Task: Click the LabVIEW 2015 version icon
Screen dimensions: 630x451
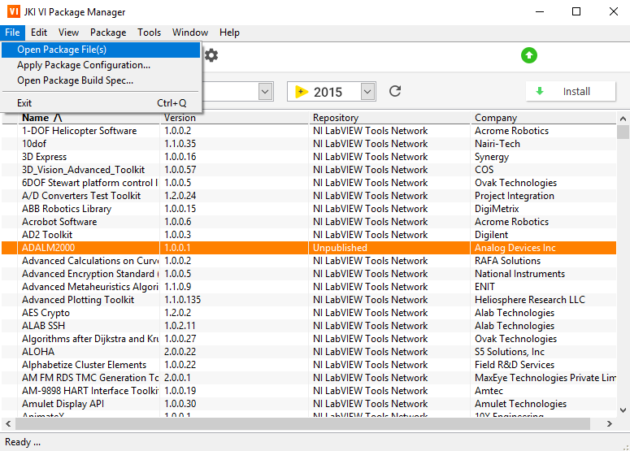Action: (301, 92)
